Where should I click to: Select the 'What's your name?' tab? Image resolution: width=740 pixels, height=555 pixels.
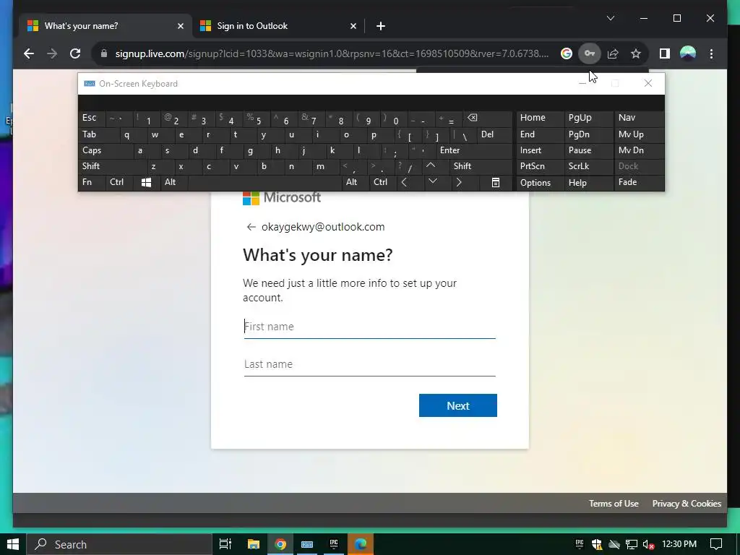coord(106,26)
